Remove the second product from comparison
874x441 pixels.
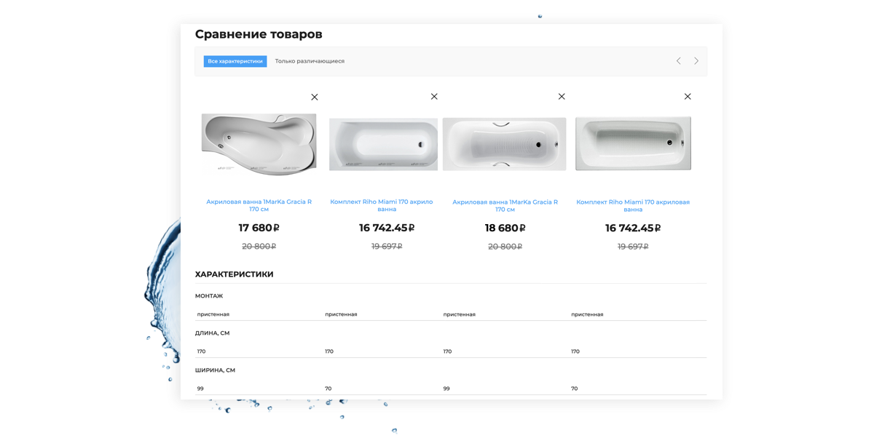pyautogui.click(x=434, y=96)
